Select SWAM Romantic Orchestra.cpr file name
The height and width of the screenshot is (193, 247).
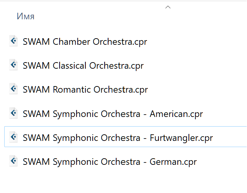click(x=85, y=90)
